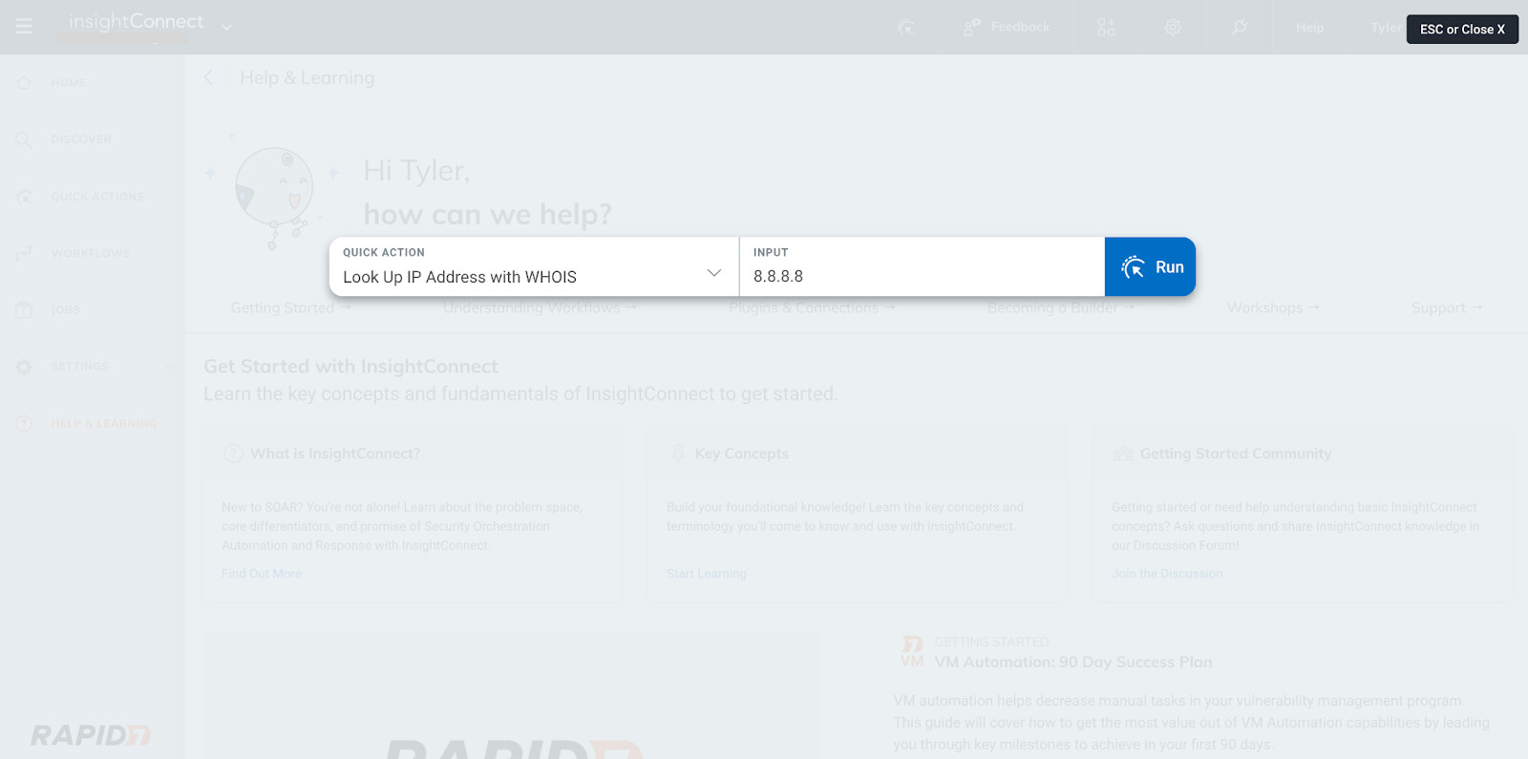
Task: Click Find Out More link
Action: point(262,574)
